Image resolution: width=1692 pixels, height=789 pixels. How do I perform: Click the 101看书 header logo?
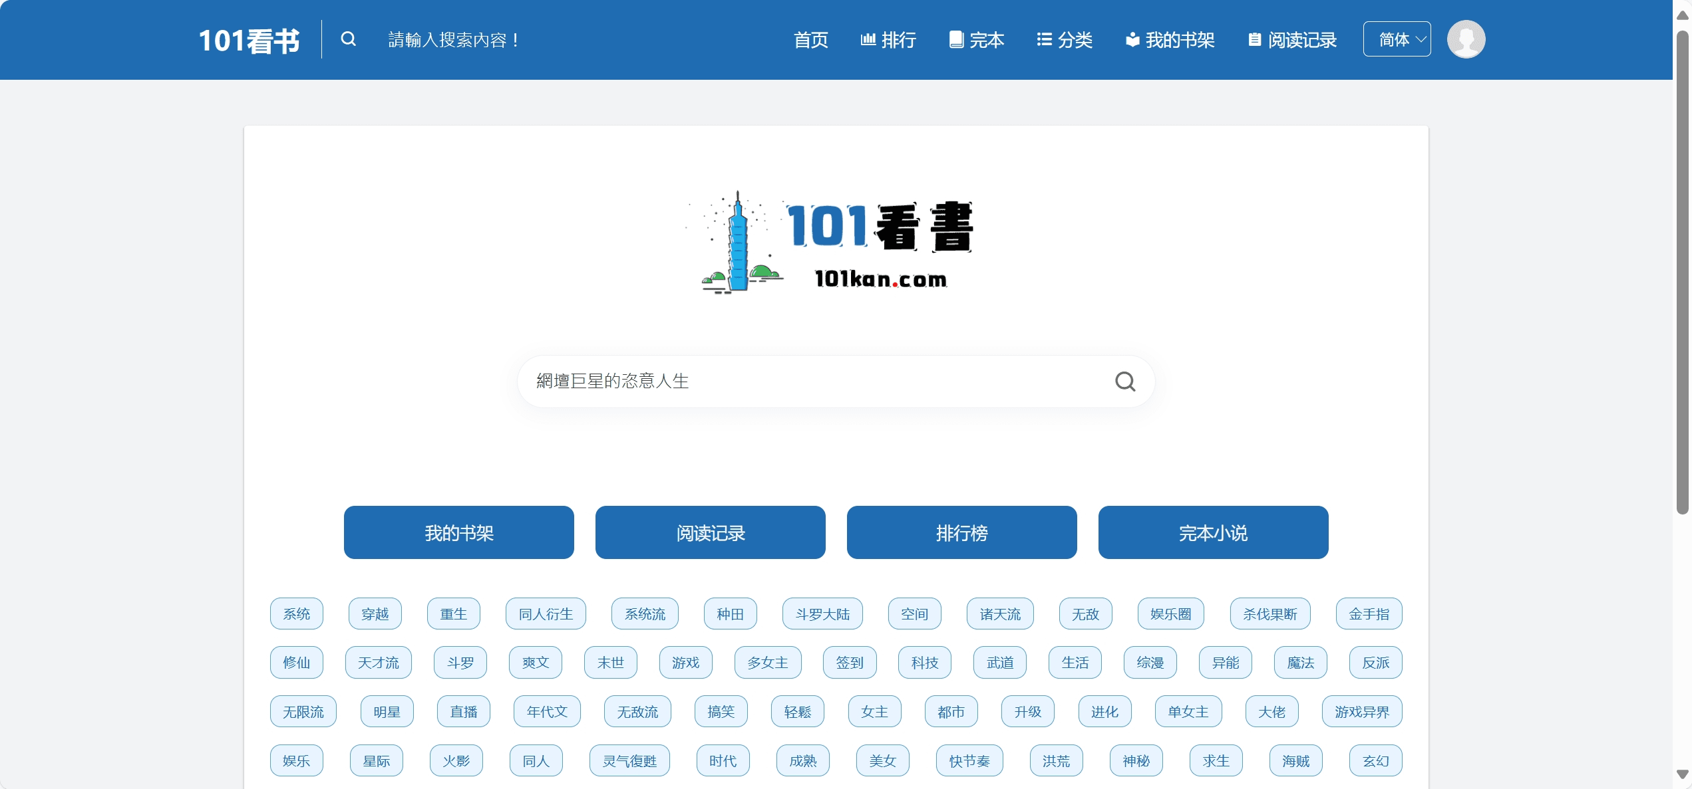coord(249,40)
